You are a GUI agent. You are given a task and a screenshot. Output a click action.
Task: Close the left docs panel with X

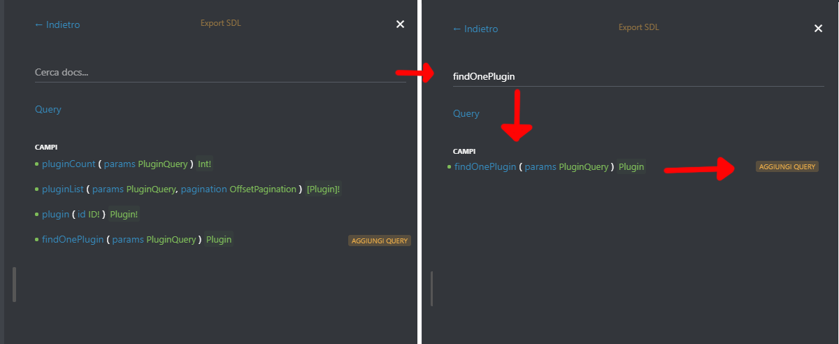(400, 24)
